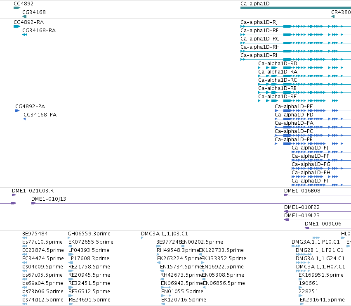Image resolution: width=351 pixels, height=306 pixels.
Task: Select EST EK122733.5prime
Action: 200,254
